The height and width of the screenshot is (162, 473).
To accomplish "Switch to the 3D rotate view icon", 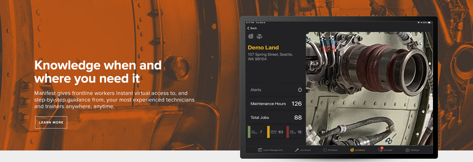I will tap(259, 36).
